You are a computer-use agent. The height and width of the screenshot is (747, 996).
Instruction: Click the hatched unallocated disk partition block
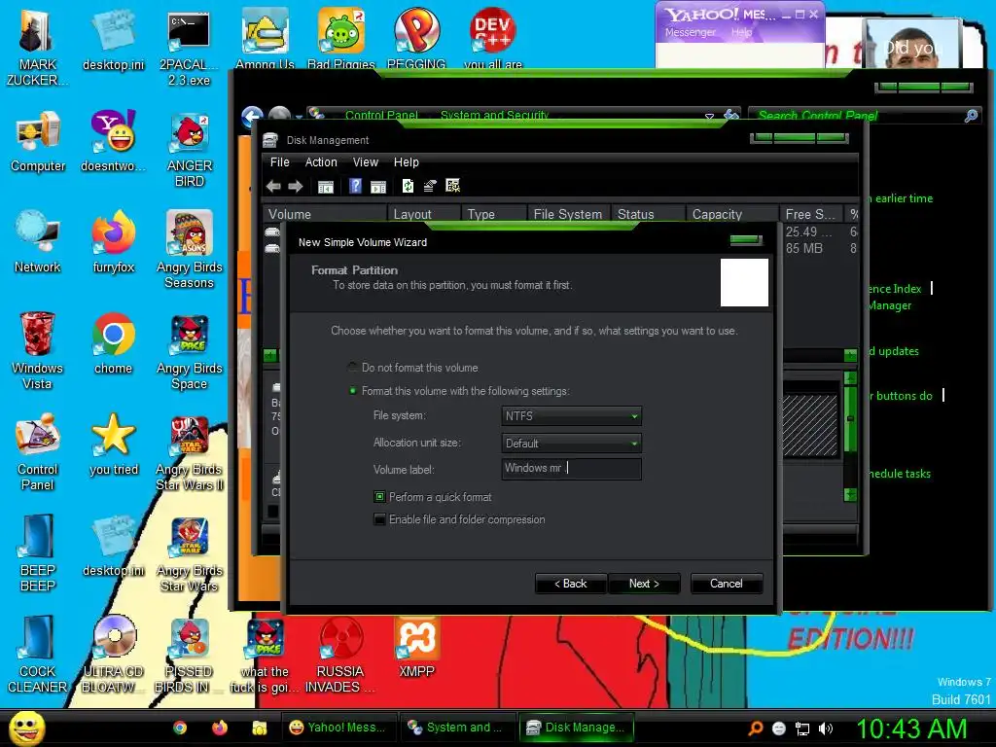810,424
